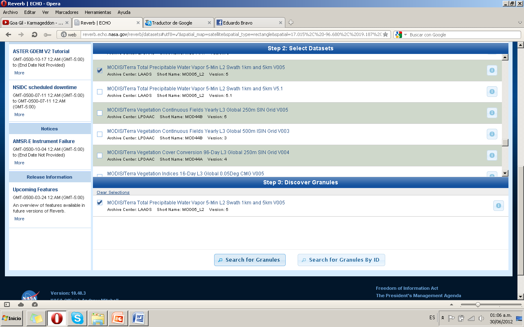Uncheck selected dataset in Step 3 Discover Granules
This screenshot has width=524, height=327.
click(99, 202)
